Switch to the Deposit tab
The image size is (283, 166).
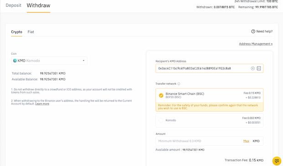(x=13, y=5)
